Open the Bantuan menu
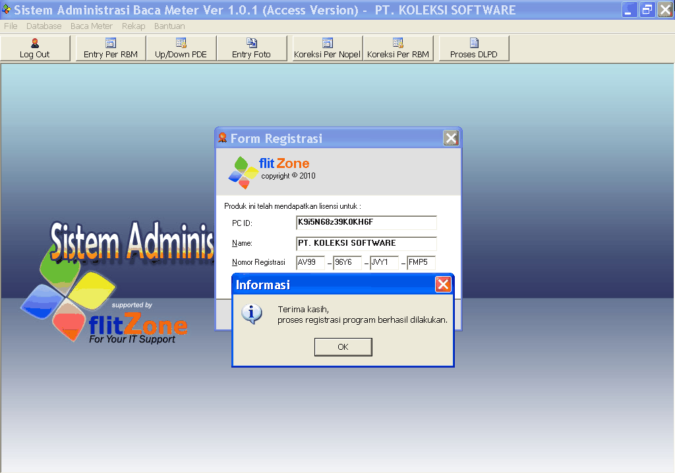 point(169,26)
